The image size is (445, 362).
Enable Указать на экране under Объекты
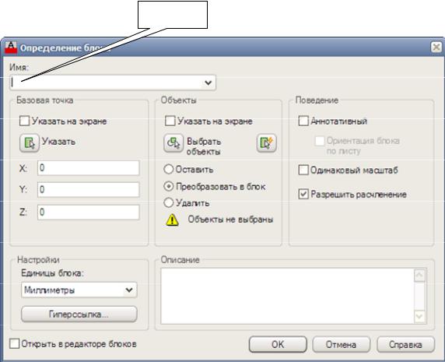[170, 121]
